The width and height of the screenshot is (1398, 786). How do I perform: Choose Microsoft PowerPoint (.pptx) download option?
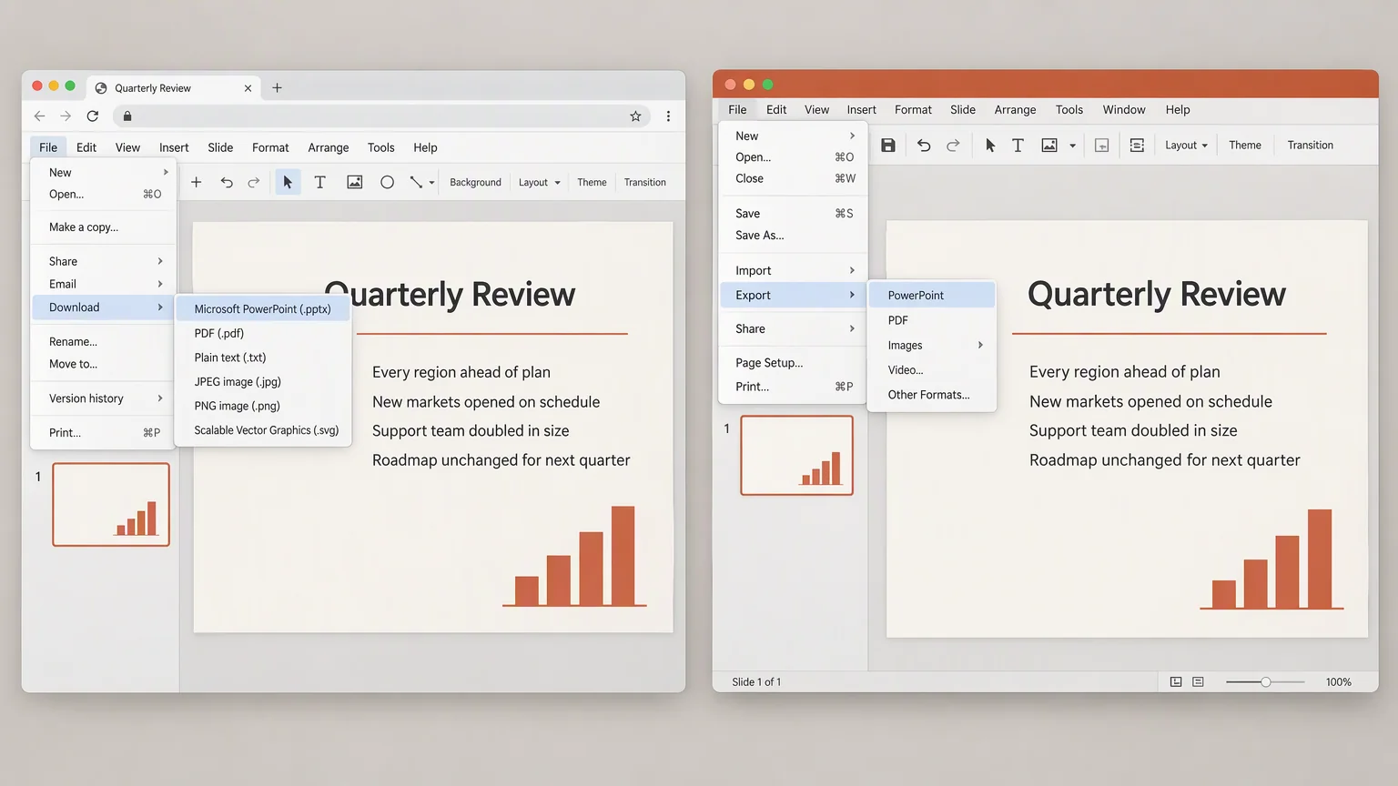tap(262, 309)
